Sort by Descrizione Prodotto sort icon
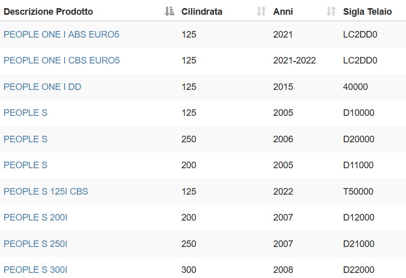This screenshot has width=406, height=278. [x=169, y=11]
